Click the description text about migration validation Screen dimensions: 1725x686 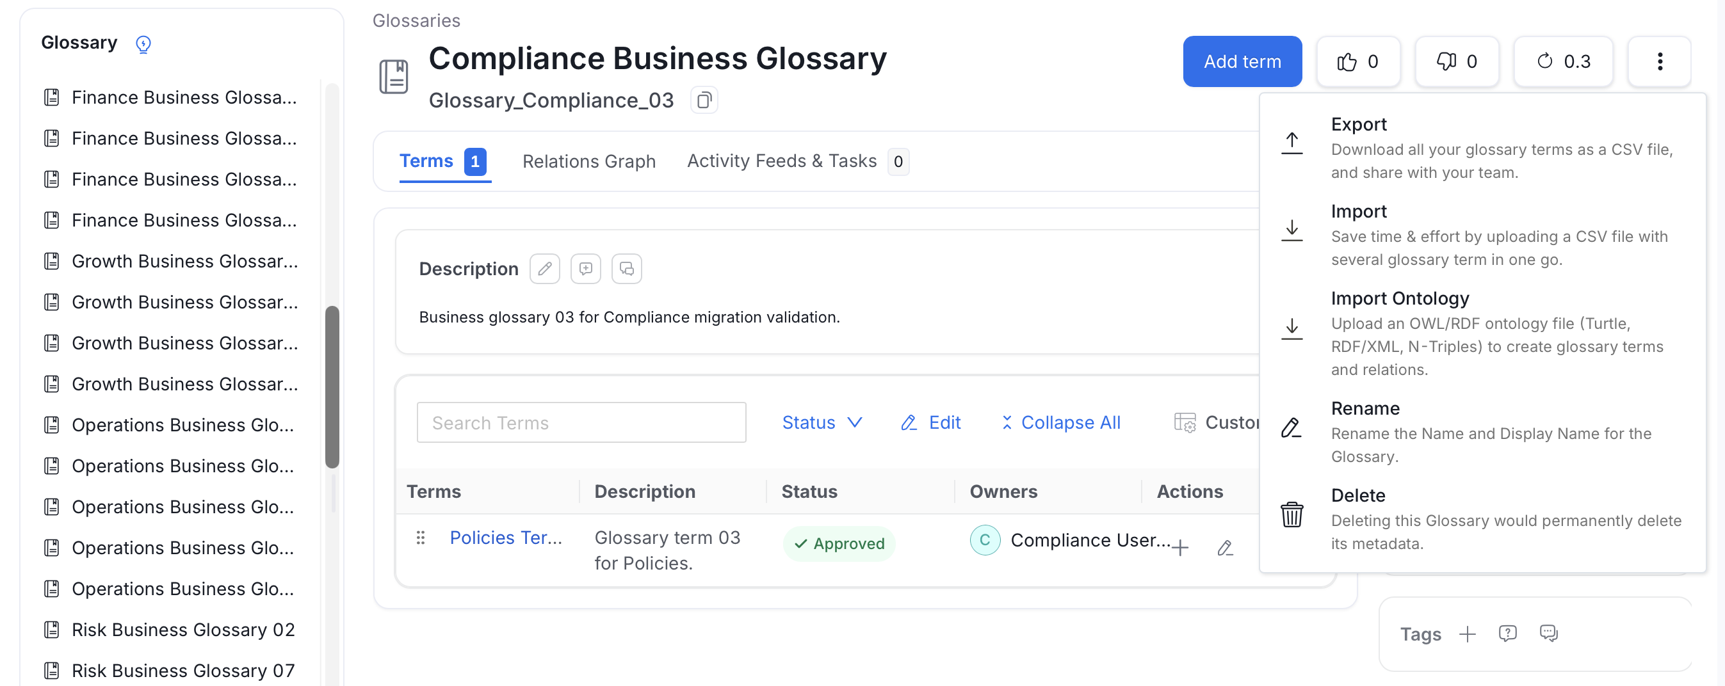[629, 317]
